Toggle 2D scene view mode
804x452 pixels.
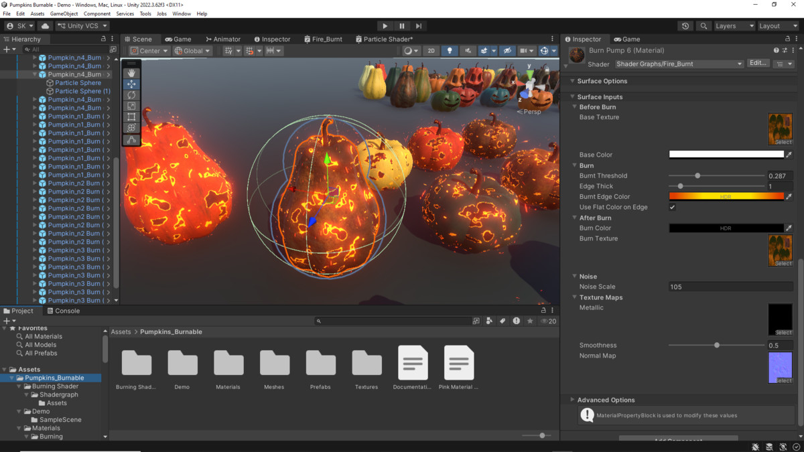(x=431, y=51)
